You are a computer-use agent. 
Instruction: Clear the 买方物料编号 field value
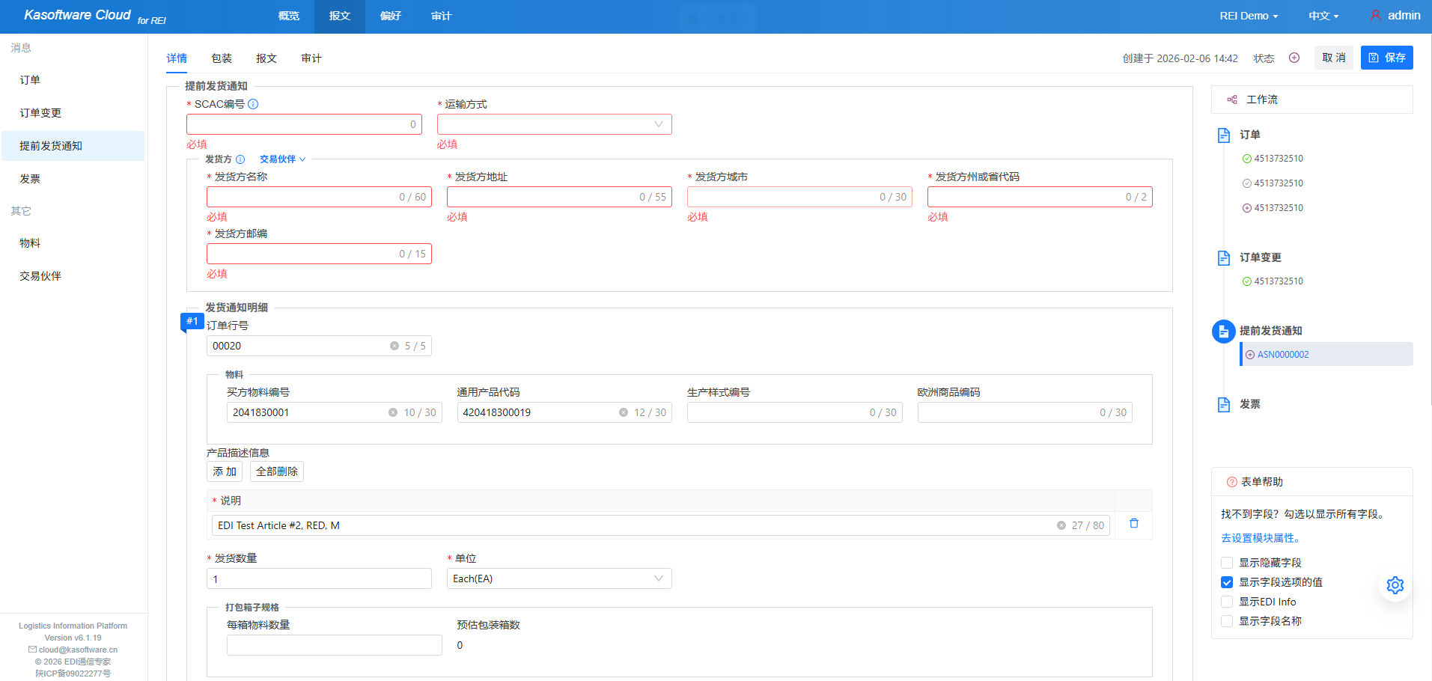393,412
